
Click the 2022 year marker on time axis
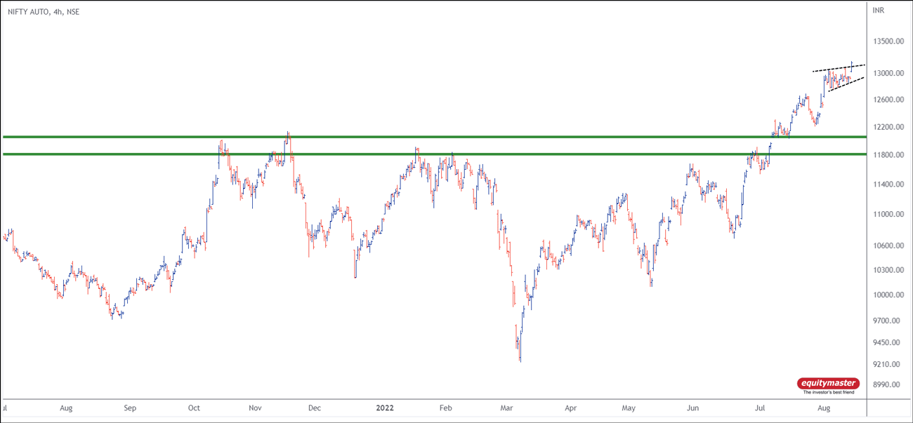coord(386,408)
